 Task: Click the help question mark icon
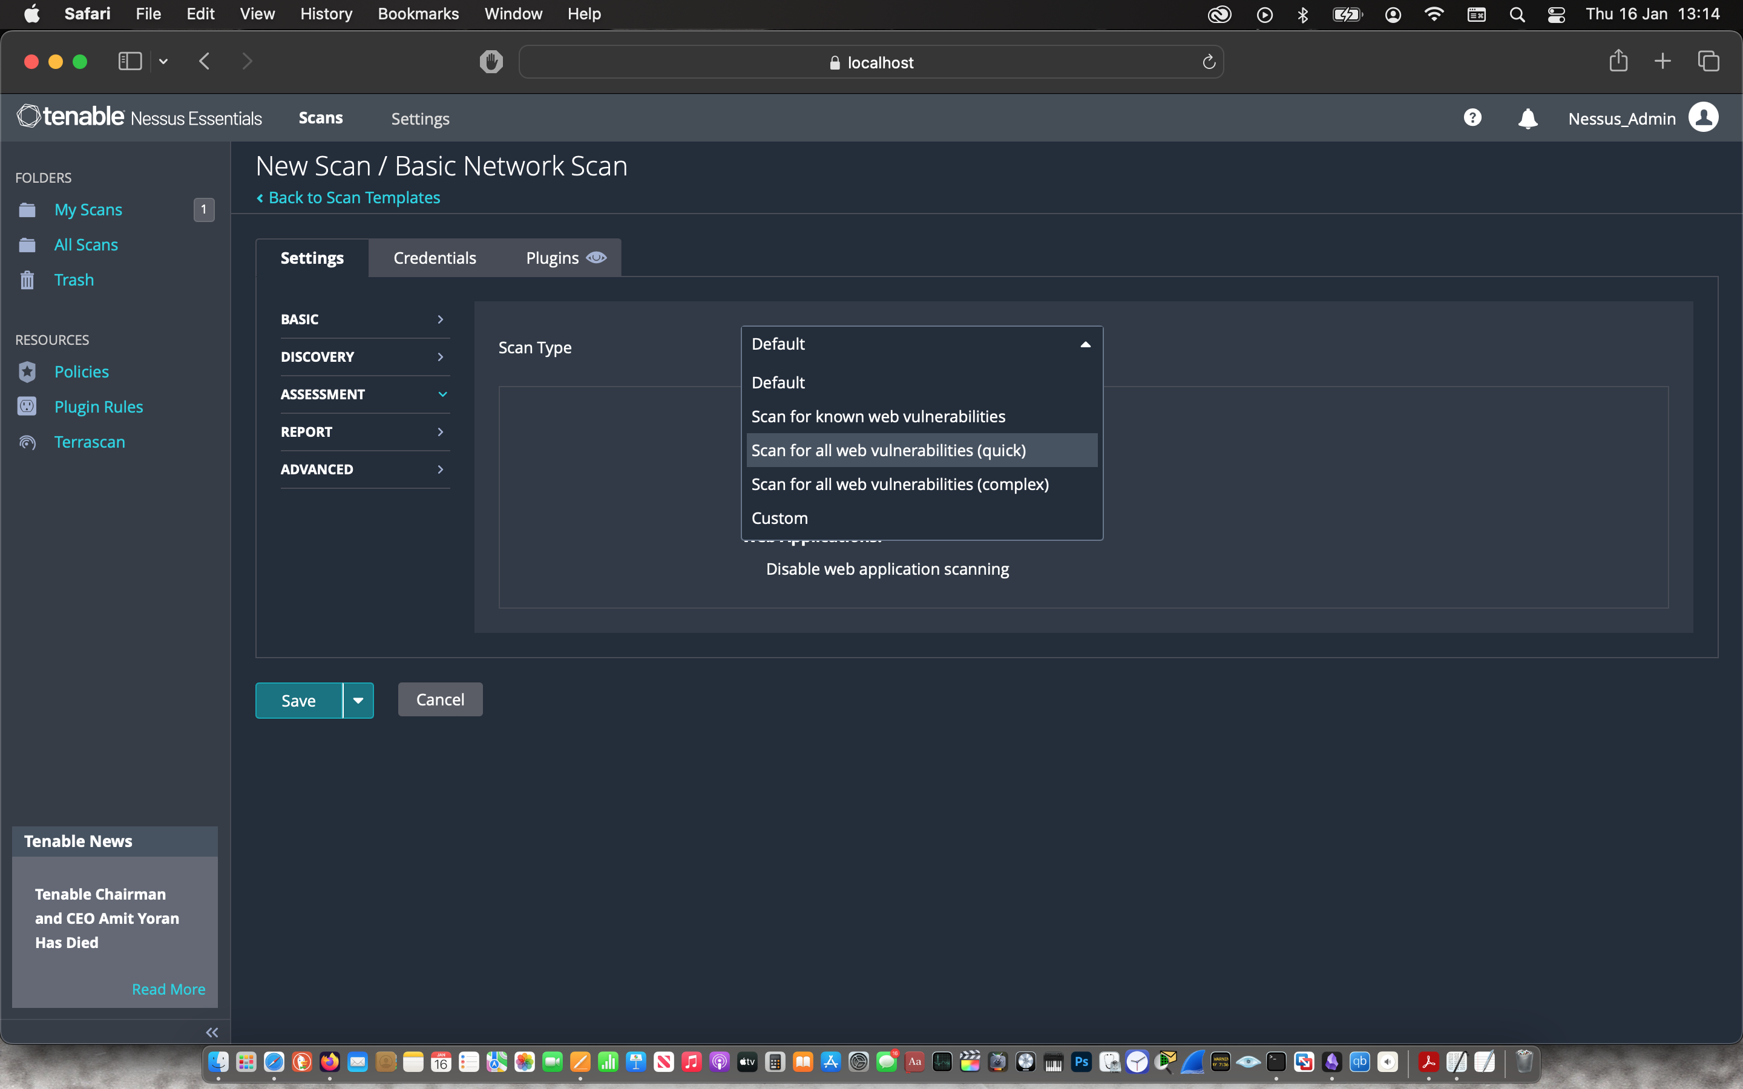(1472, 117)
